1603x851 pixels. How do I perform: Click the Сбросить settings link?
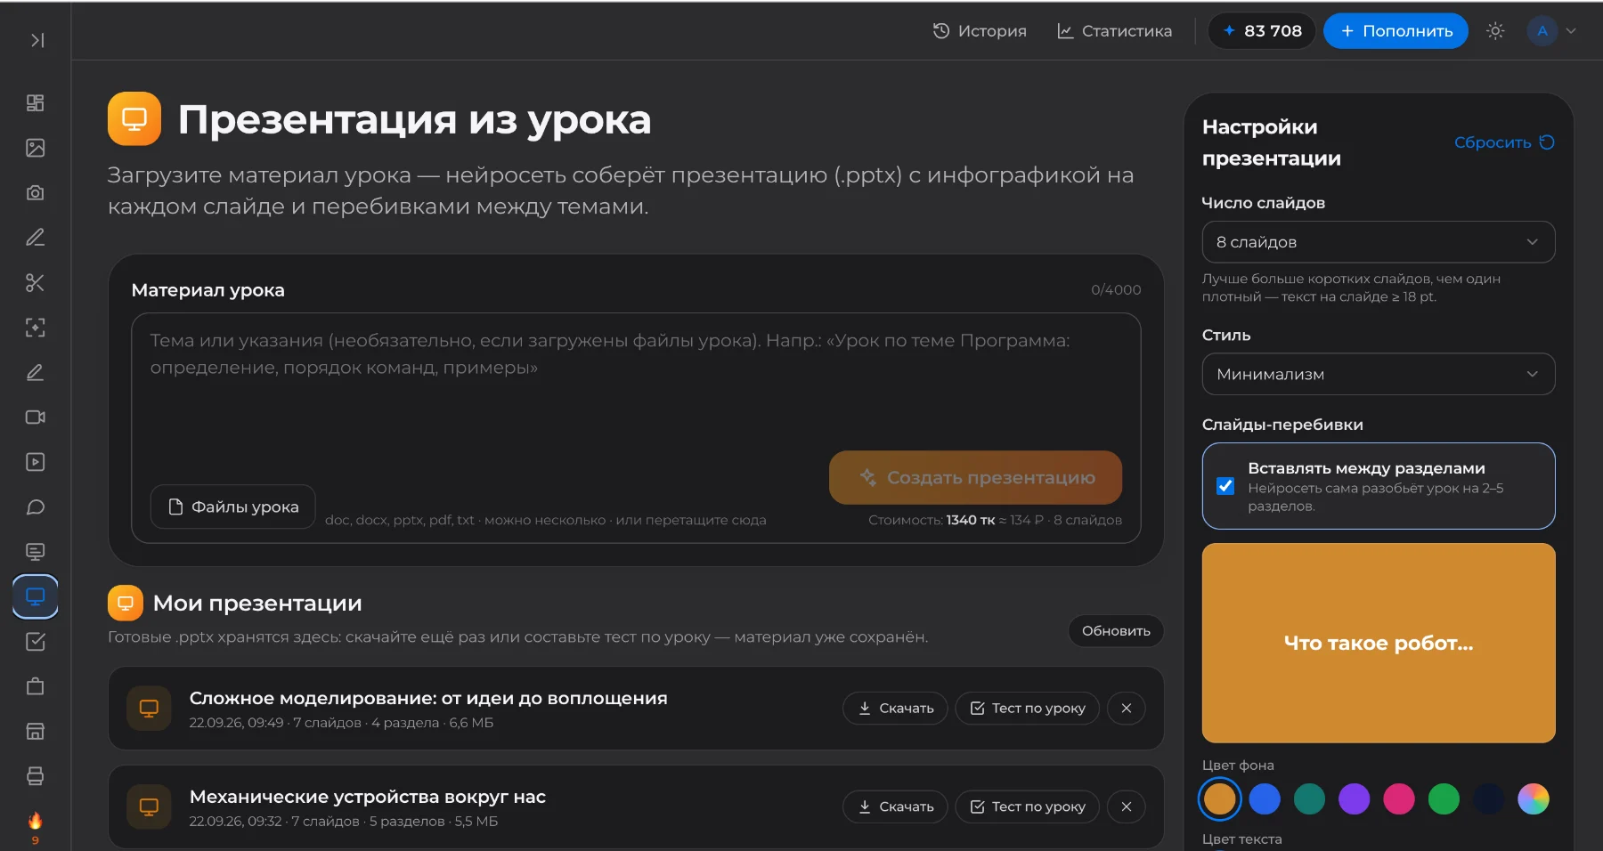[1504, 142]
